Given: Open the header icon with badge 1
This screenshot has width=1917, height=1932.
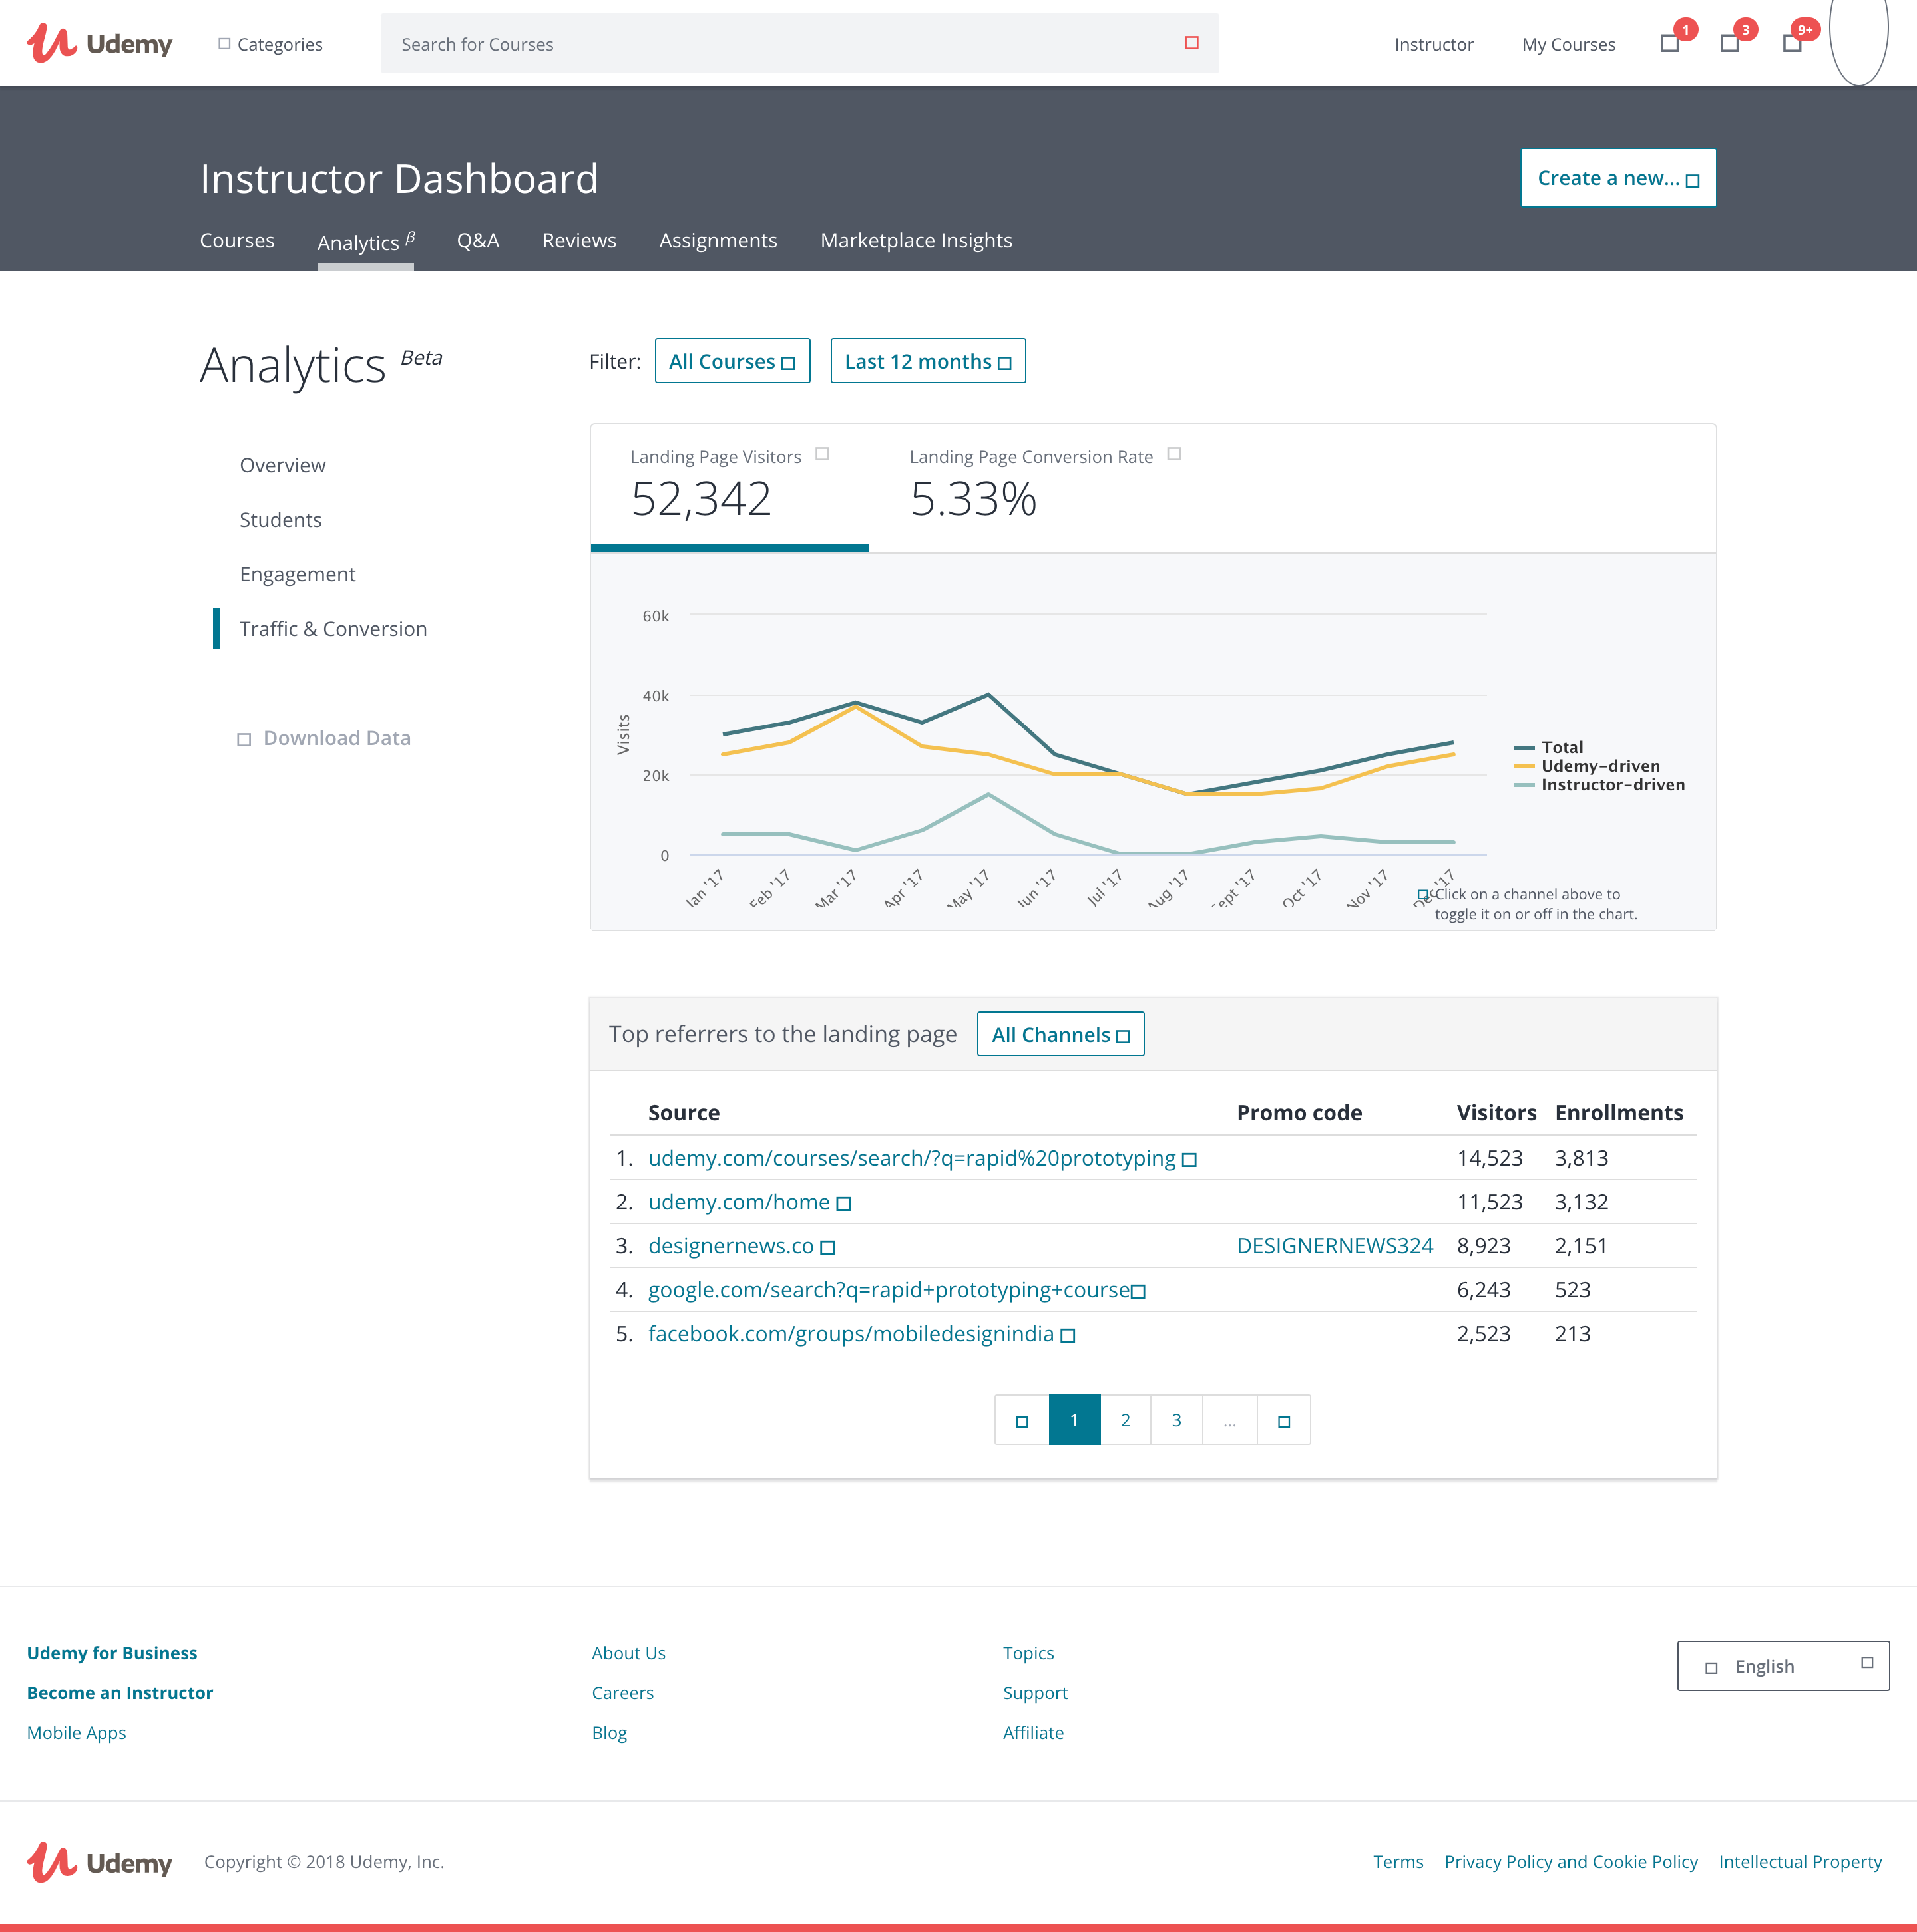Looking at the screenshot, I should [x=1669, y=43].
